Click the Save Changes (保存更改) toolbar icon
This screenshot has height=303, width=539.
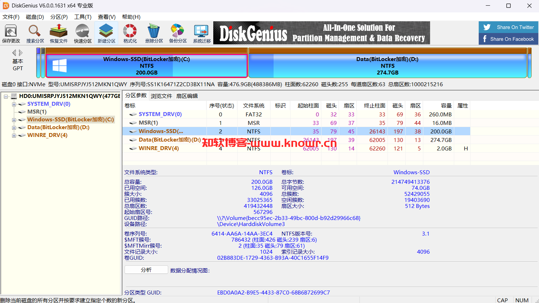(x=11, y=34)
